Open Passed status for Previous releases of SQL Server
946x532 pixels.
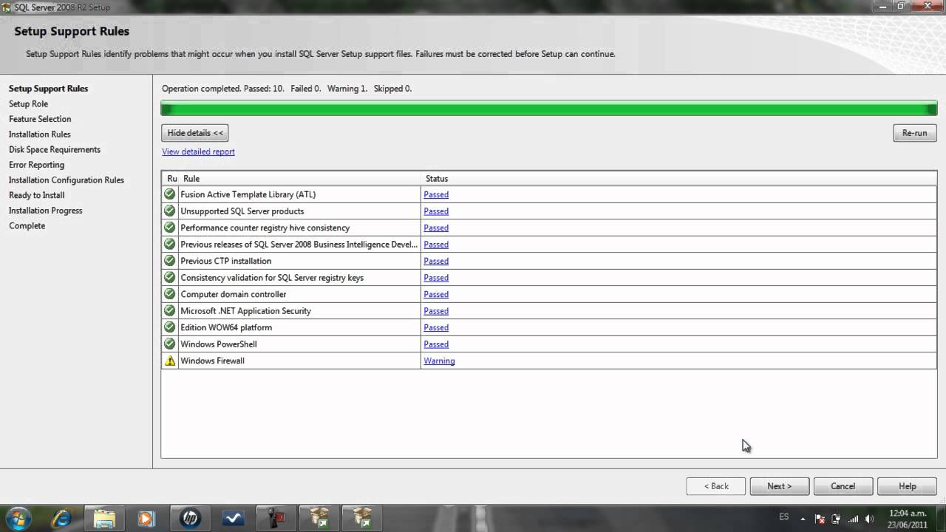pyautogui.click(x=436, y=245)
